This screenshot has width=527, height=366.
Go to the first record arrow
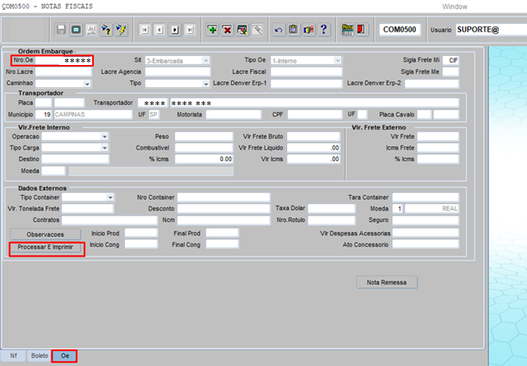click(x=145, y=30)
